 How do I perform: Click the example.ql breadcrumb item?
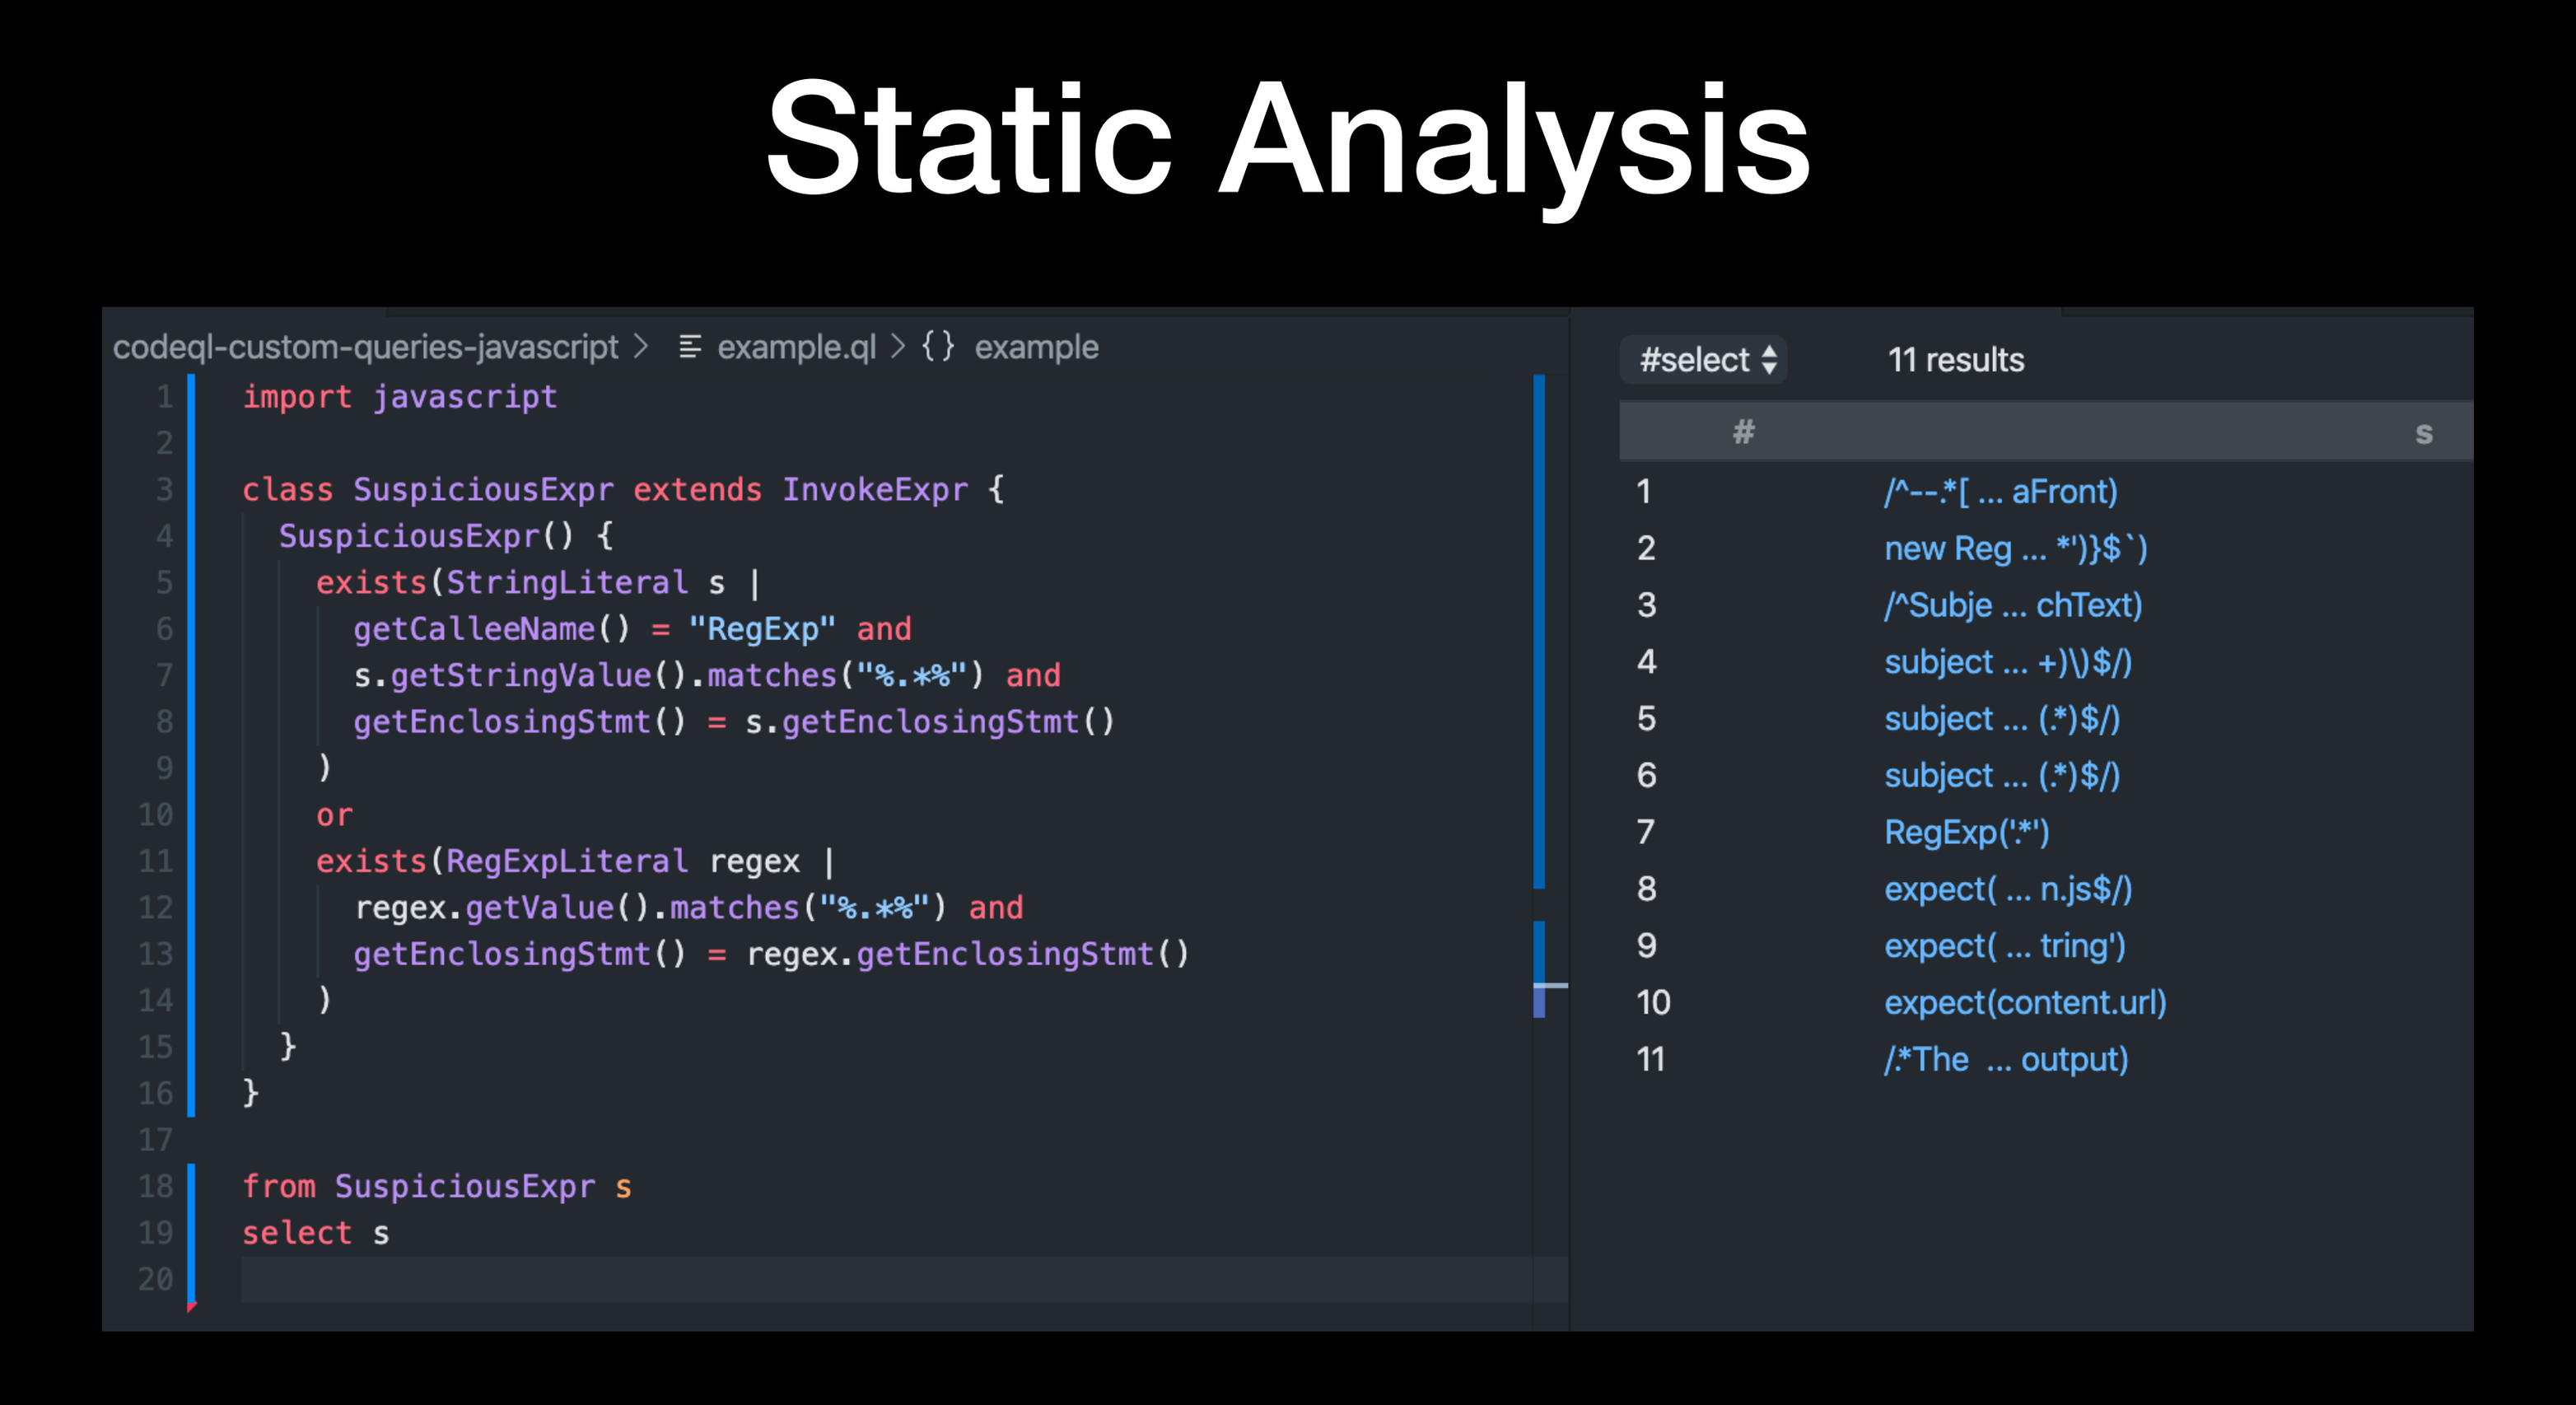tap(796, 347)
